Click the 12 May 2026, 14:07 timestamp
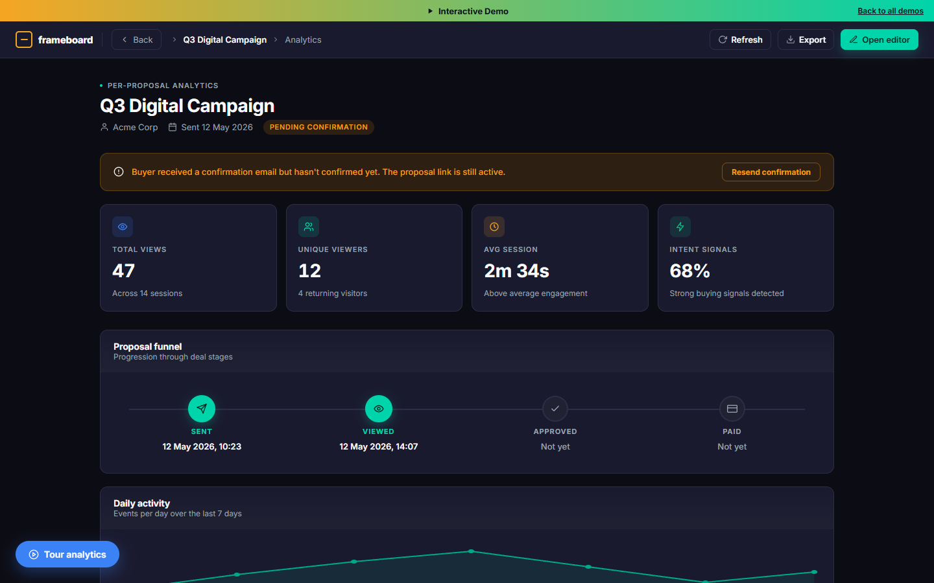The image size is (934, 583). (x=379, y=446)
